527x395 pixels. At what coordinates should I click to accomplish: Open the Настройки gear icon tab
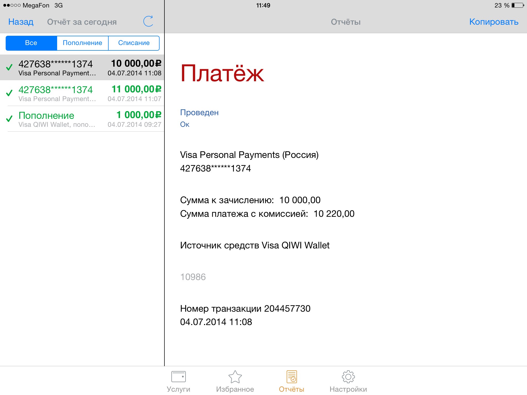pos(348,382)
